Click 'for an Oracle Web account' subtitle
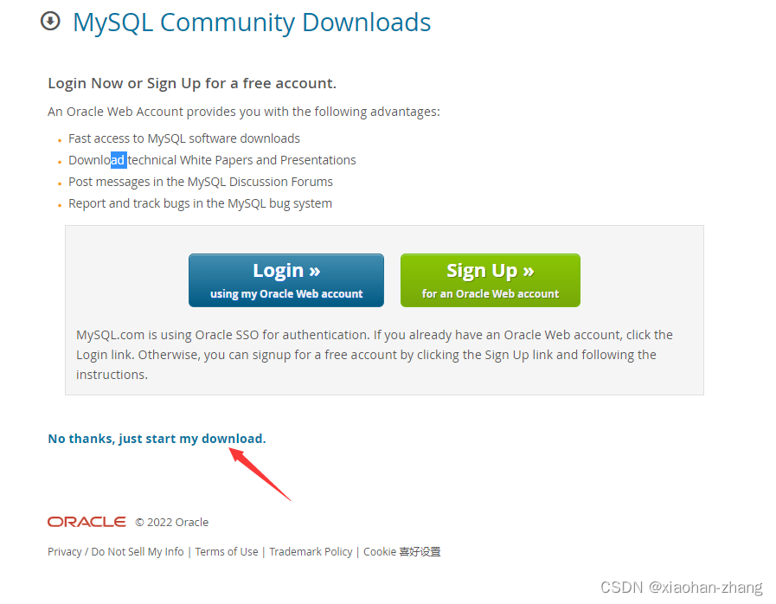776x604 pixels. tap(490, 294)
